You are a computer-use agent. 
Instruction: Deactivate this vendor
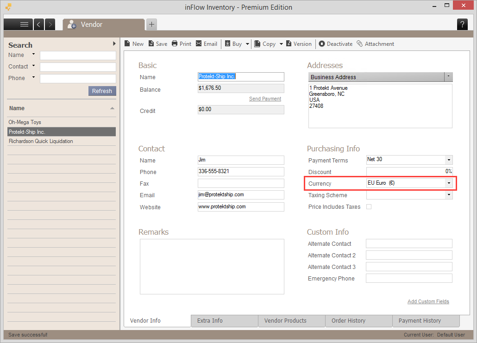pyautogui.click(x=336, y=44)
